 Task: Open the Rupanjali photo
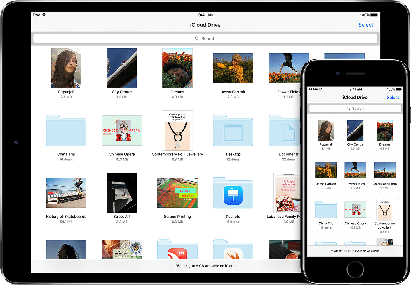(66, 68)
